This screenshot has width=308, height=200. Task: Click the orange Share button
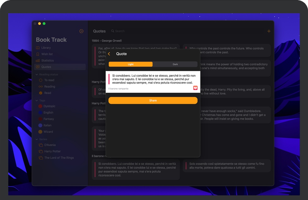(x=153, y=100)
